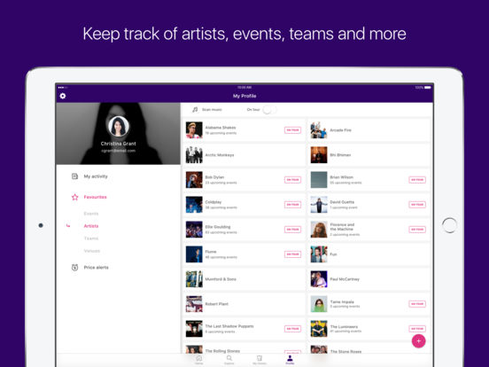Open the Alabama Shakes artist thumbnail
This screenshot has width=489, height=367.
[194, 130]
